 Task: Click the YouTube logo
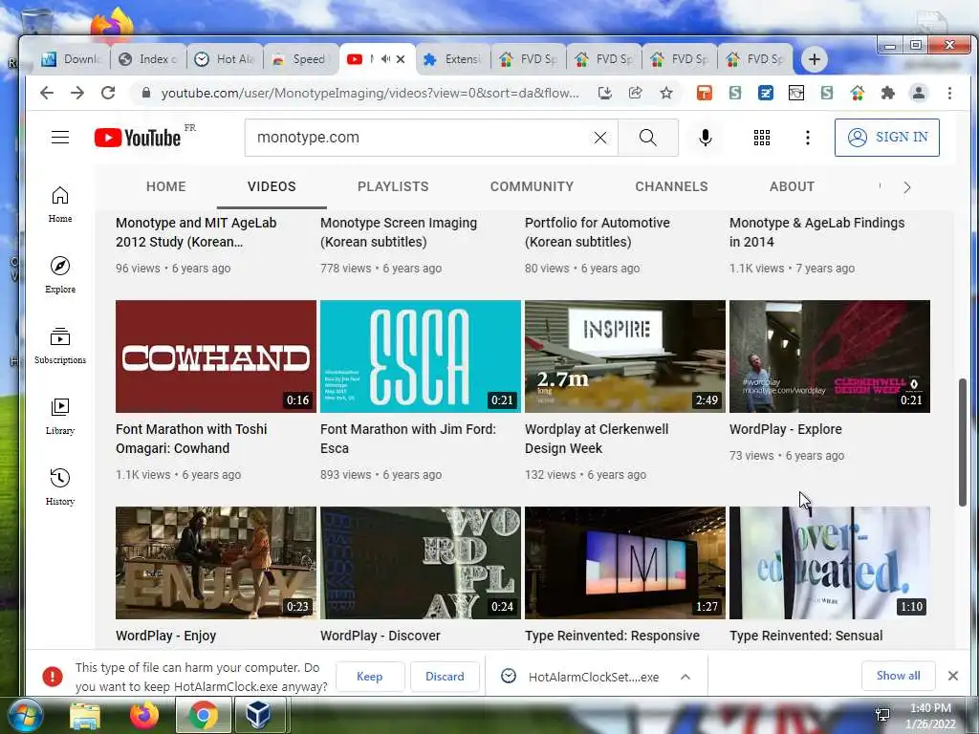click(x=138, y=138)
